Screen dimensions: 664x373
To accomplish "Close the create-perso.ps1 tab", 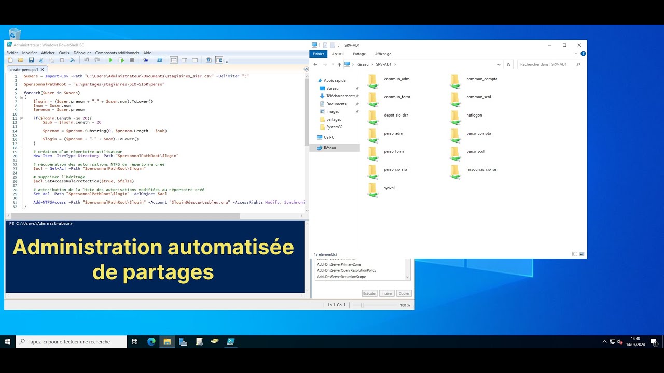I will [x=43, y=69].
